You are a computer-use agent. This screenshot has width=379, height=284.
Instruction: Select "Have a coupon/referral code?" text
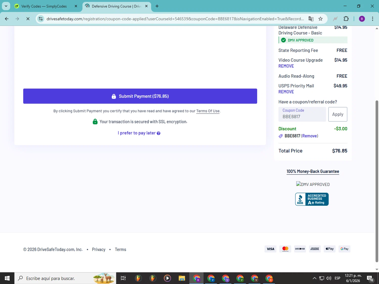point(308,102)
